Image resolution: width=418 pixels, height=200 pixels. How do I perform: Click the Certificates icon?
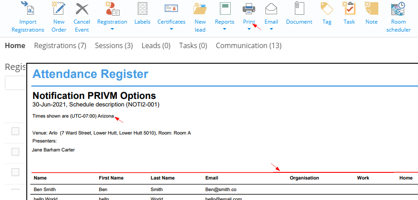click(x=171, y=8)
